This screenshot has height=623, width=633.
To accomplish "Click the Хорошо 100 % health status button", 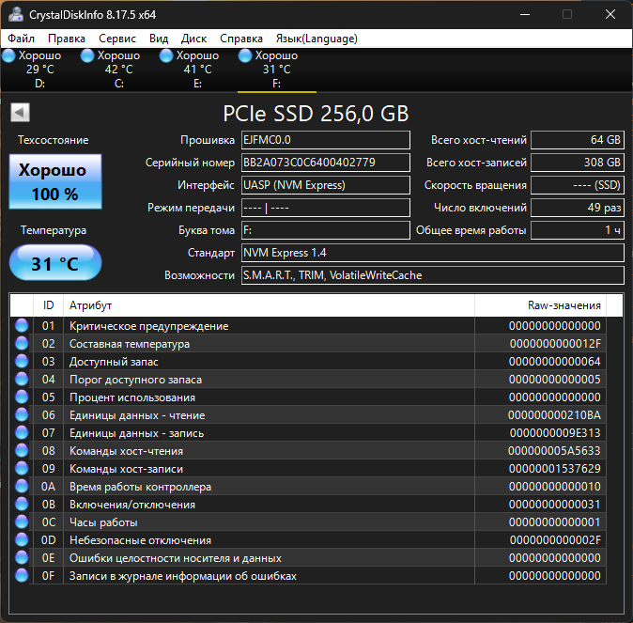I will click(55, 181).
